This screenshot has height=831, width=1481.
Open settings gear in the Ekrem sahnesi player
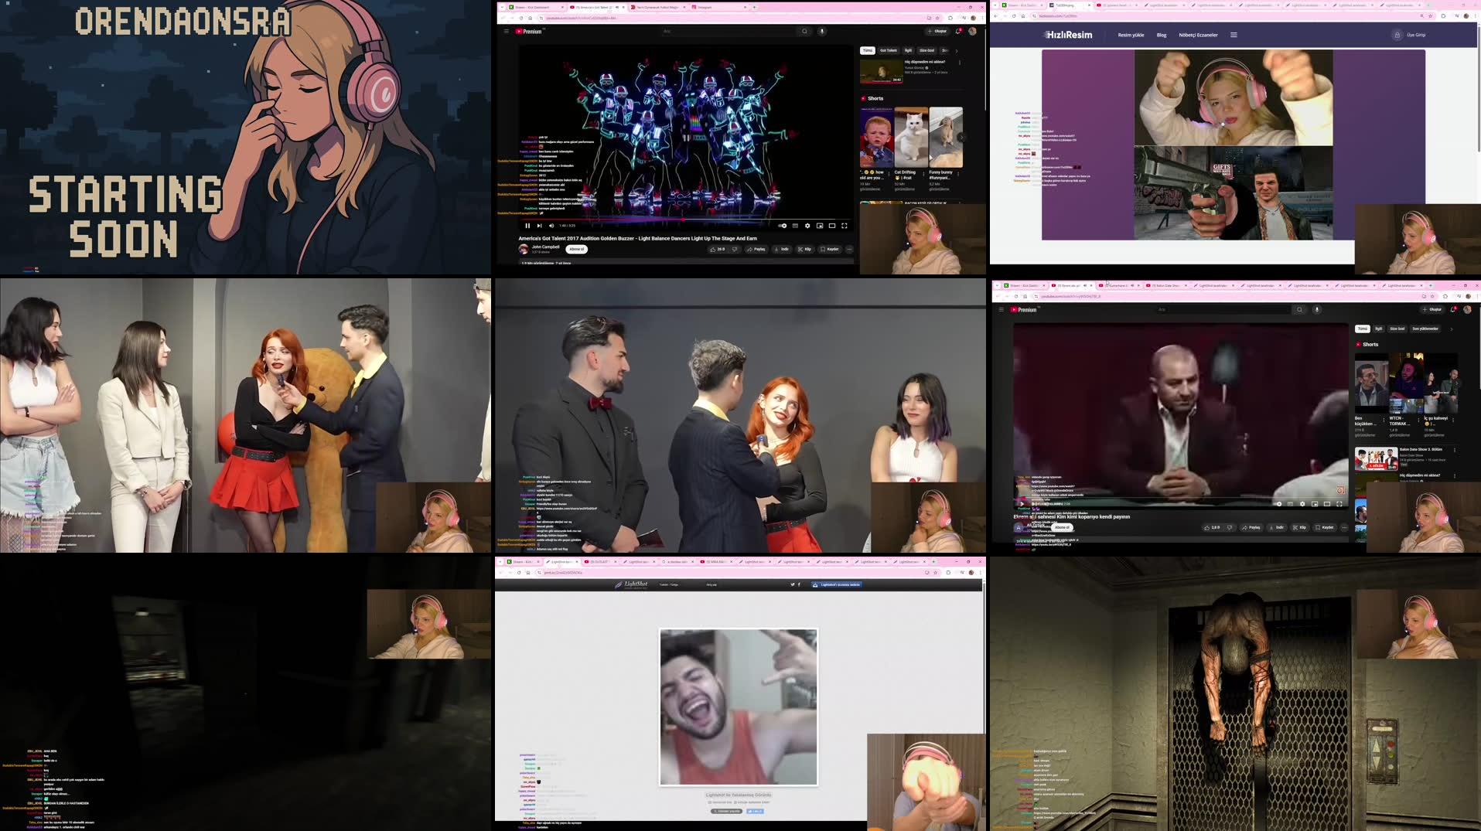pos(1302,504)
